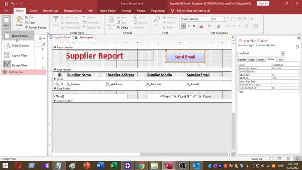Click Tell me what you want to do
Viewport: 302px width, 170px height.
point(193,11)
